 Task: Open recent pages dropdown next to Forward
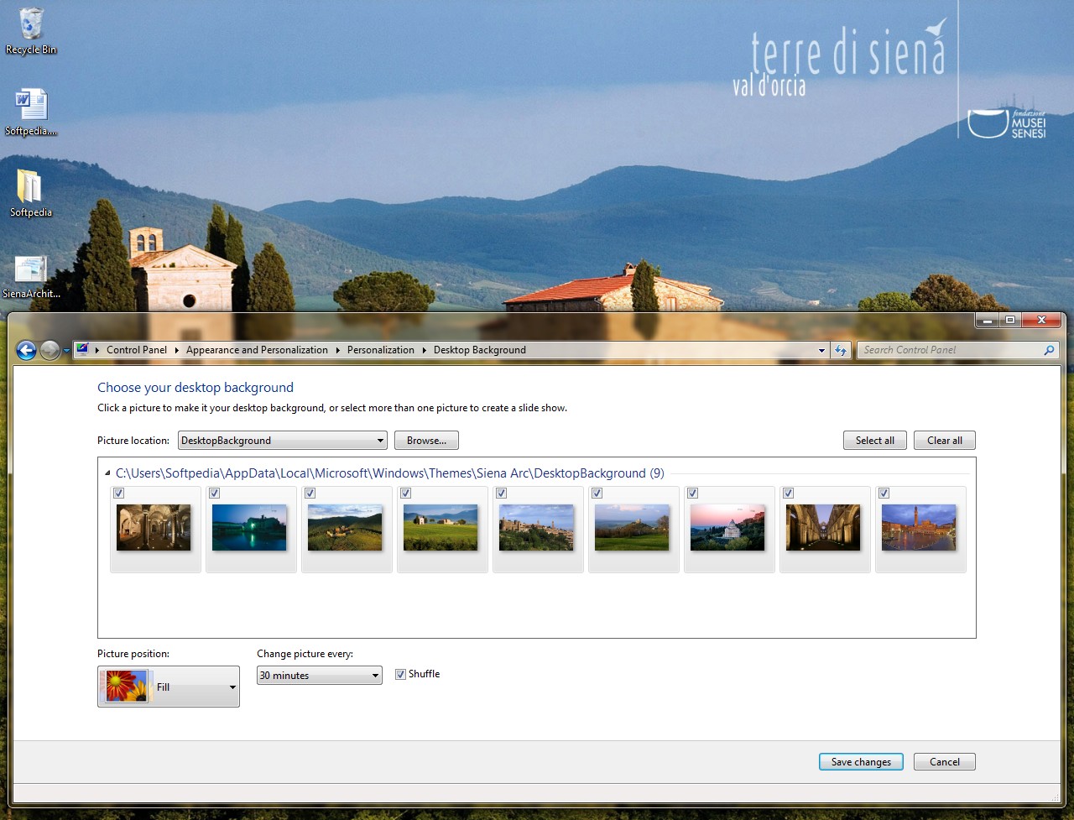pos(66,351)
